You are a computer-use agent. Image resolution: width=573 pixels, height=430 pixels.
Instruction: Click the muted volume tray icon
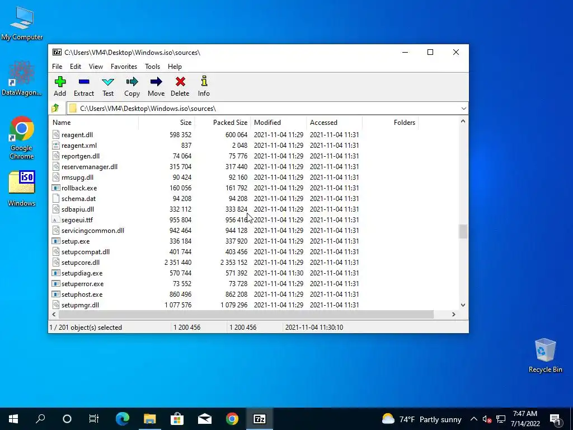tap(487, 419)
